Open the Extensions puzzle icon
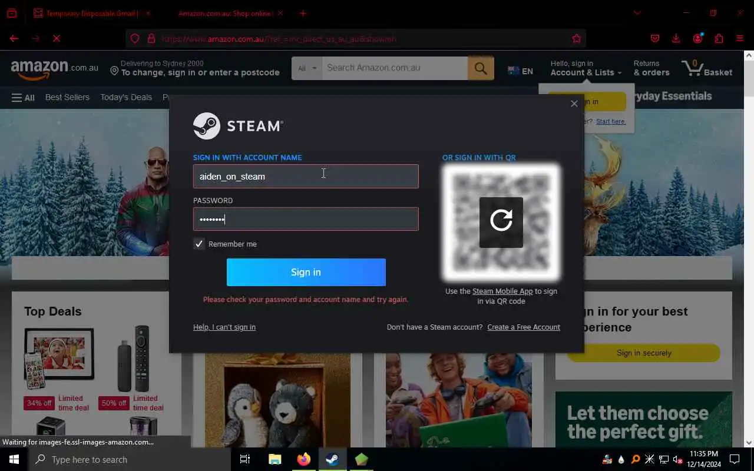Image resolution: width=754 pixels, height=471 pixels. coord(719,38)
